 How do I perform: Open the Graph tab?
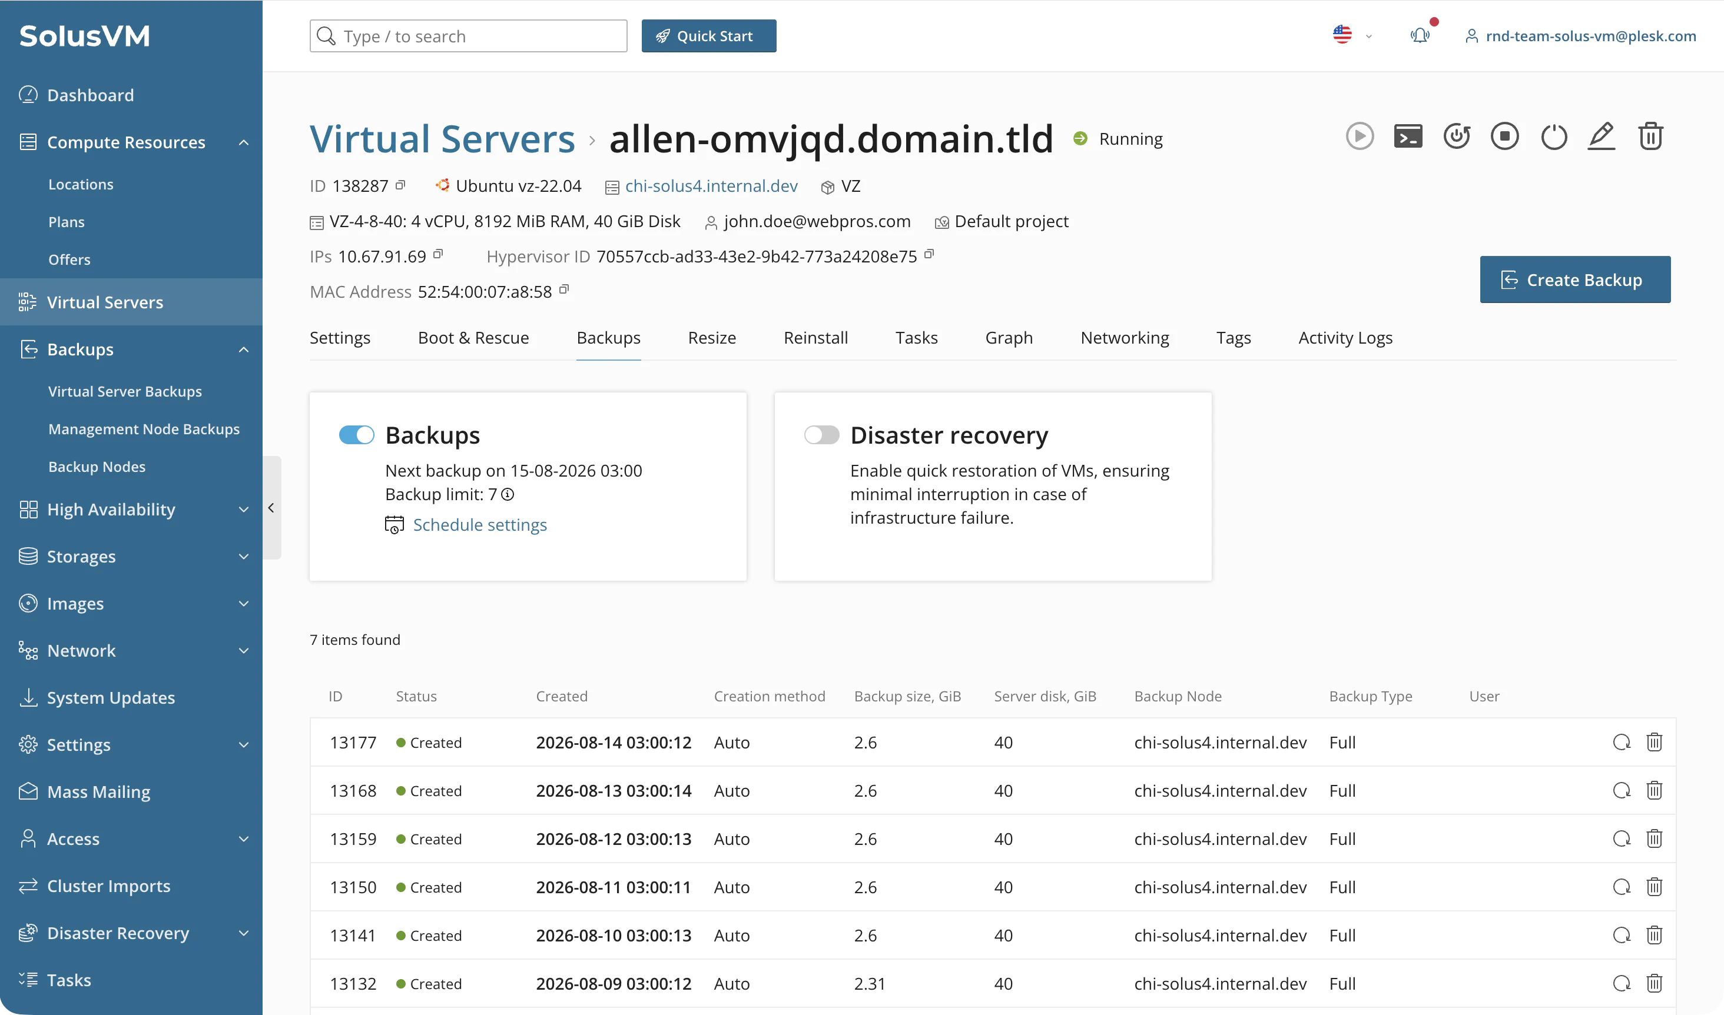1009,338
